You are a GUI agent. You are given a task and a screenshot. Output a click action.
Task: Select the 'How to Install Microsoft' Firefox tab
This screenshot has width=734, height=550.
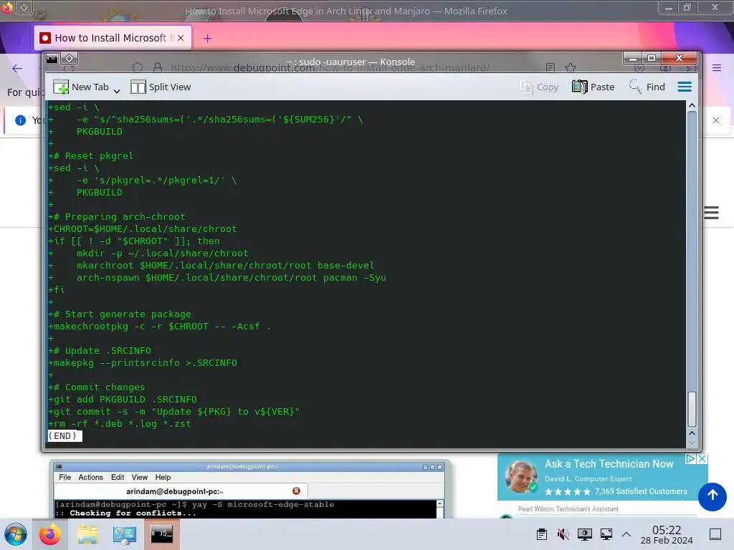113,38
